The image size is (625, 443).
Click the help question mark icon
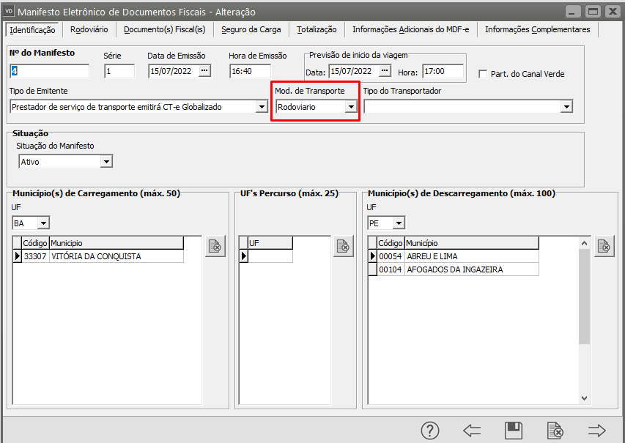coord(430,431)
